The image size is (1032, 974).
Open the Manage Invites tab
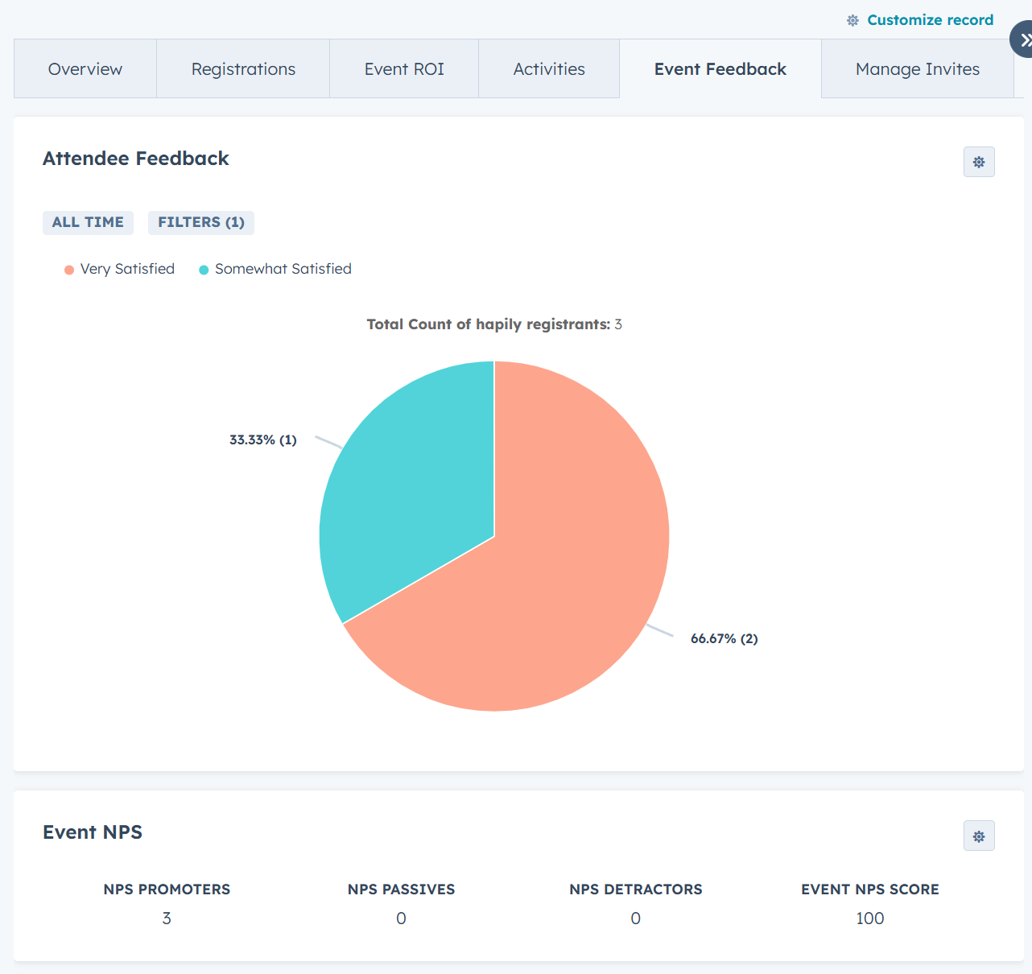pyautogui.click(x=917, y=68)
